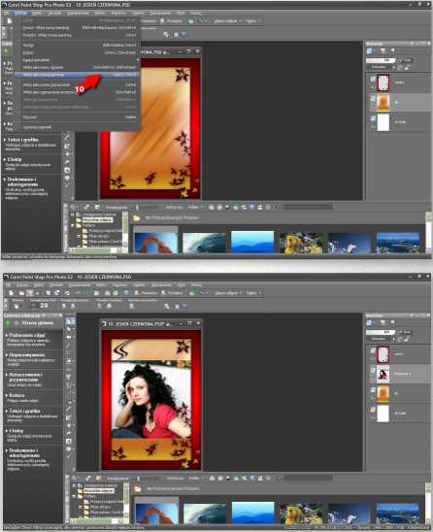Click the Open folder icon in the toolbar

click(21, 293)
